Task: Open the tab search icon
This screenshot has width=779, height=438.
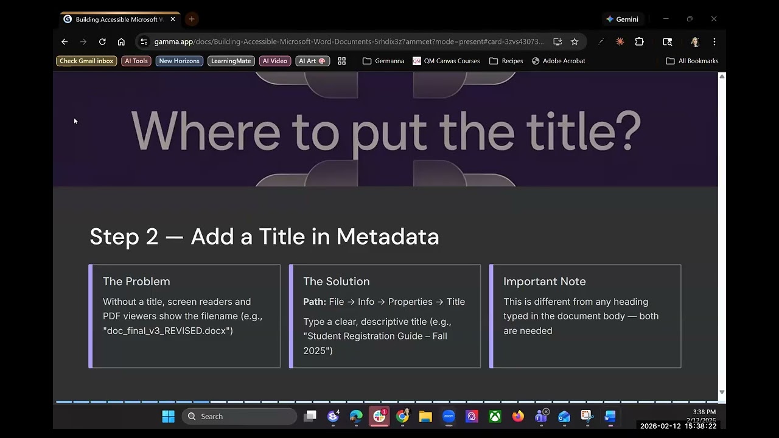Action: (668, 42)
